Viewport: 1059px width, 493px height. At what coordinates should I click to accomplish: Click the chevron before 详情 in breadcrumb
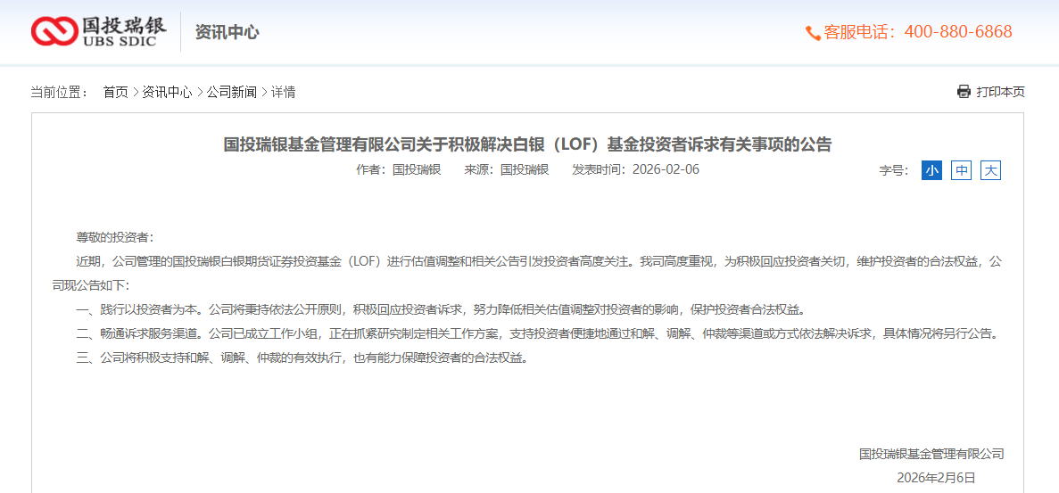[264, 92]
